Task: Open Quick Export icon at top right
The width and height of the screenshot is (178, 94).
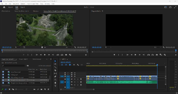Action: pyautogui.click(x=170, y=7)
